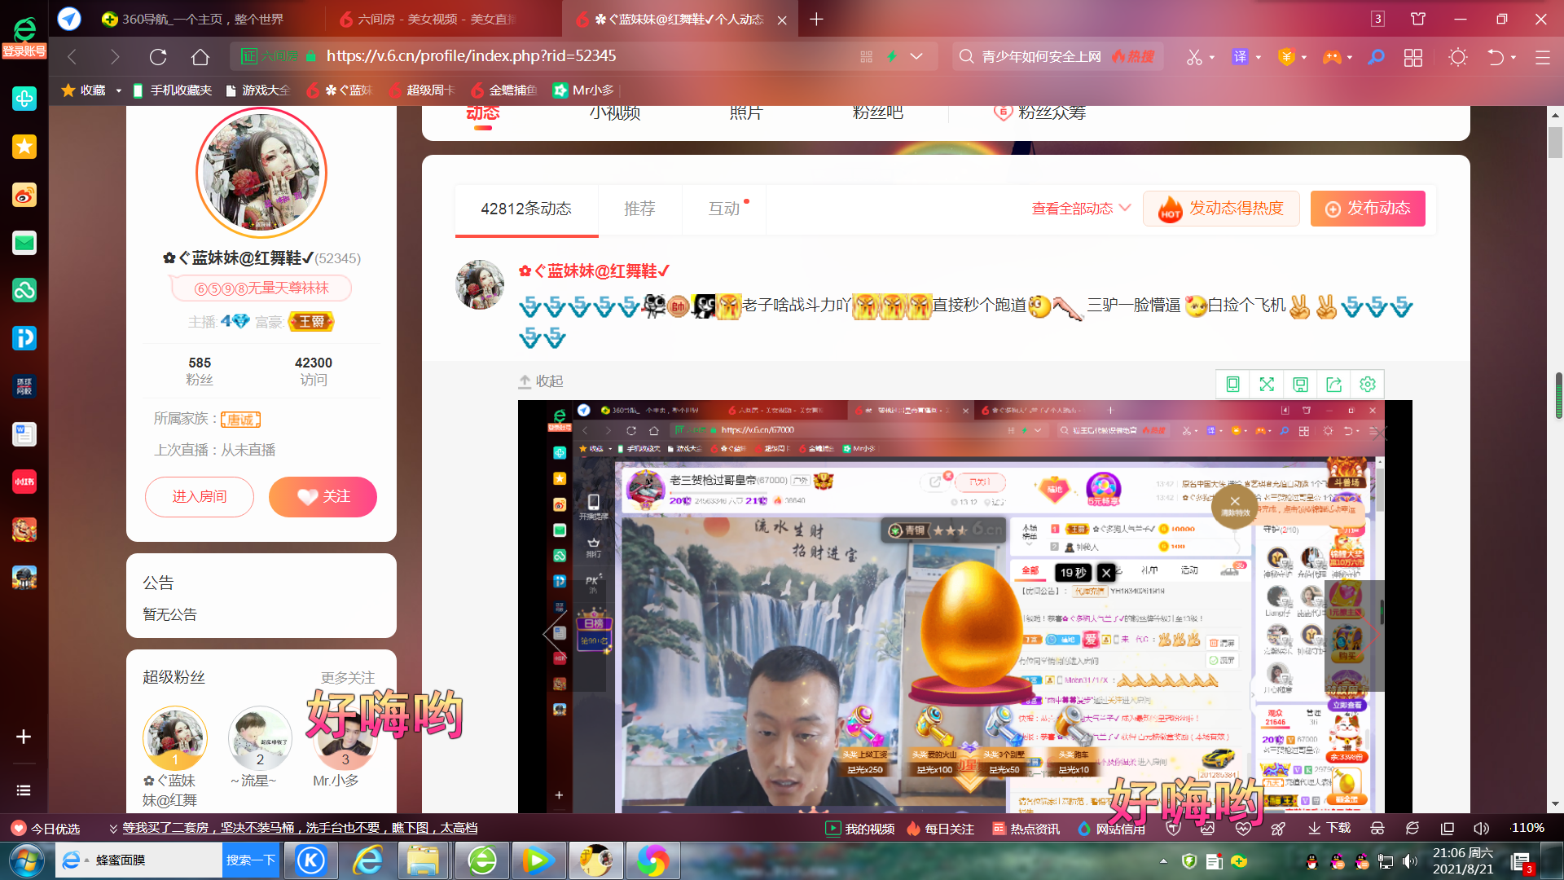
Task: Open the translate tool icon
Action: pyautogui.click(x=1240, y=57)
